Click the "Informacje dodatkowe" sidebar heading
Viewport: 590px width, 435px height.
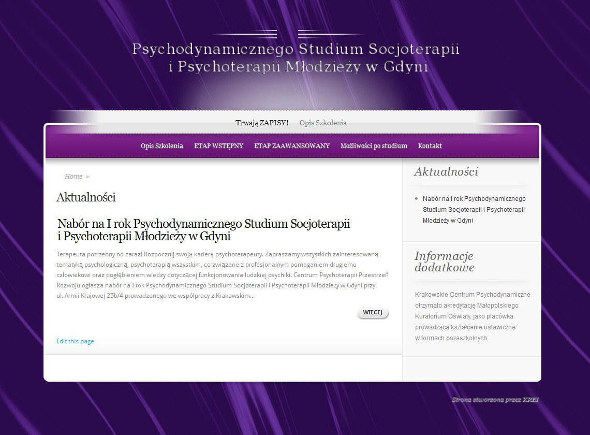pos(444,262)
